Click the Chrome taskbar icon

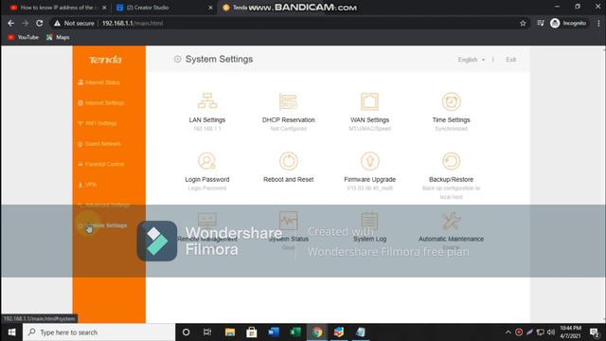pos(317,332)
